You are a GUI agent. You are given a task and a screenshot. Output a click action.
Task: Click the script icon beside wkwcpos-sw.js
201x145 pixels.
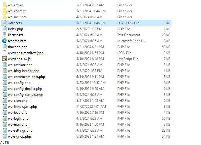point(5,59)
